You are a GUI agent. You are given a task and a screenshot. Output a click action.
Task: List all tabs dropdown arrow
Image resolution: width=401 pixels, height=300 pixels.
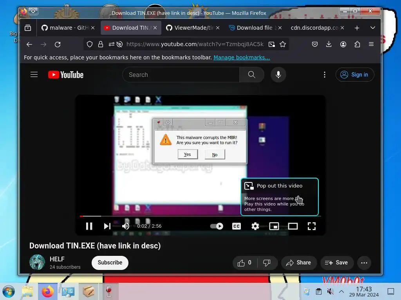373,28
